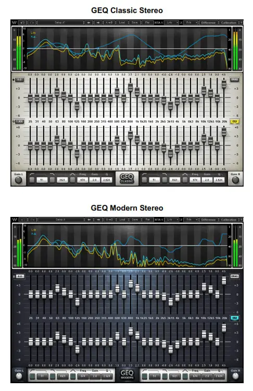
Task: Click Calibration button in GEQ Classic
Action: [x=229, y=23]
